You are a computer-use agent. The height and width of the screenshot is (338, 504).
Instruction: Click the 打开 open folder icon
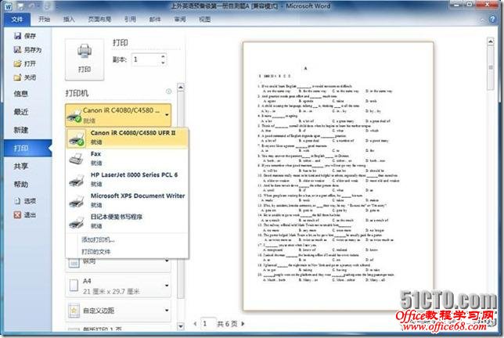click(x=18, y=63)
